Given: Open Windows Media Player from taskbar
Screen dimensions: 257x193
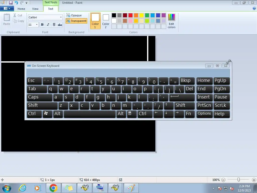Looking at the screenshot, I should tap(37, 188).
